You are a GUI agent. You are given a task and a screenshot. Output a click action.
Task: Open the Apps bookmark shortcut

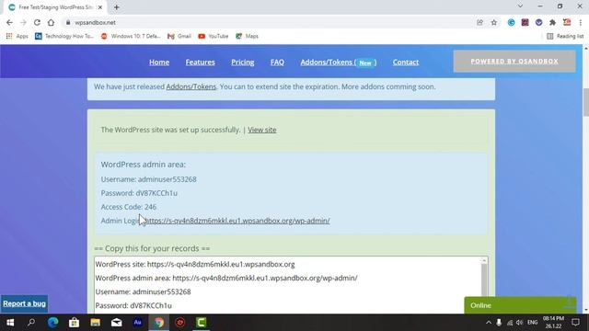(17, 36)
